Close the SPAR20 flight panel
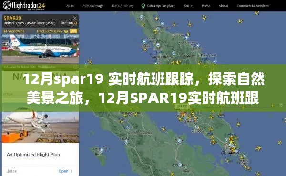The image size is (286, 176). coord(75,18)
